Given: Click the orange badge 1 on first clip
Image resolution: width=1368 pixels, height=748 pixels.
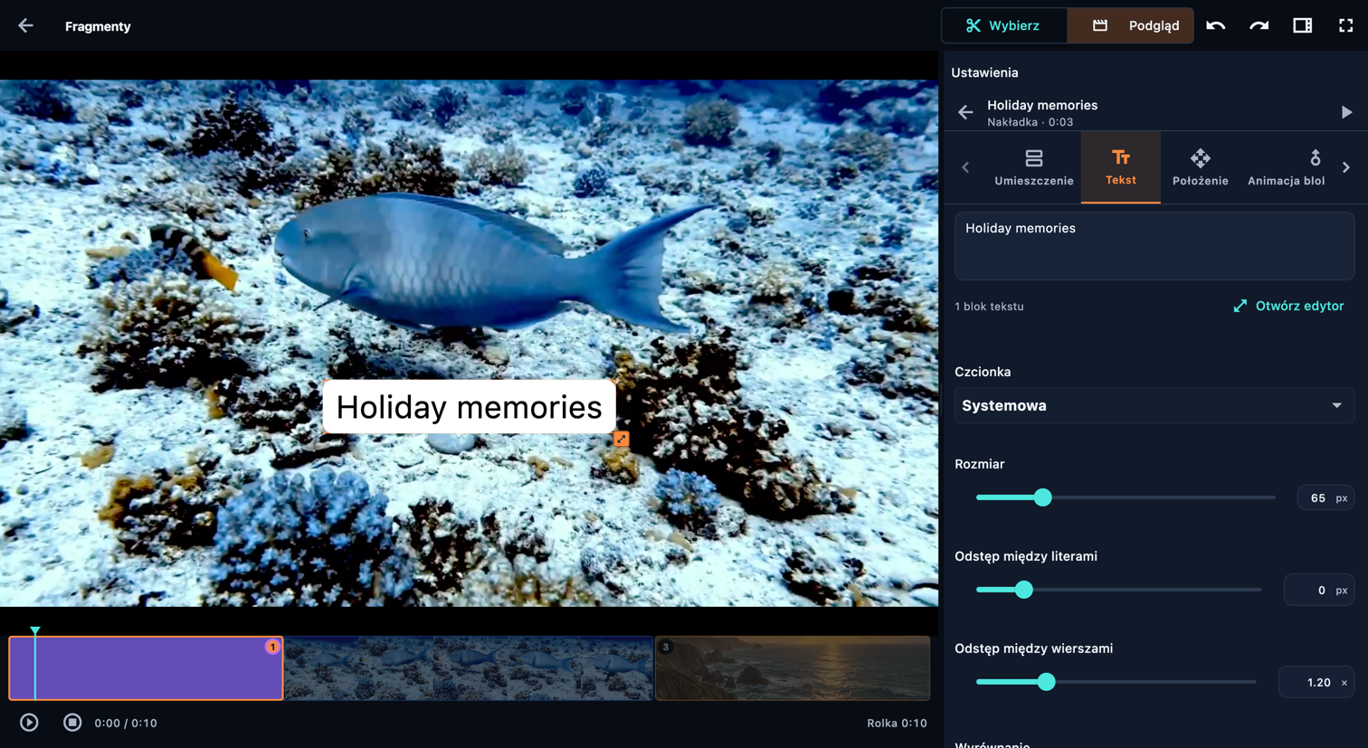Looking at the screenshot, I should [272, 647].
